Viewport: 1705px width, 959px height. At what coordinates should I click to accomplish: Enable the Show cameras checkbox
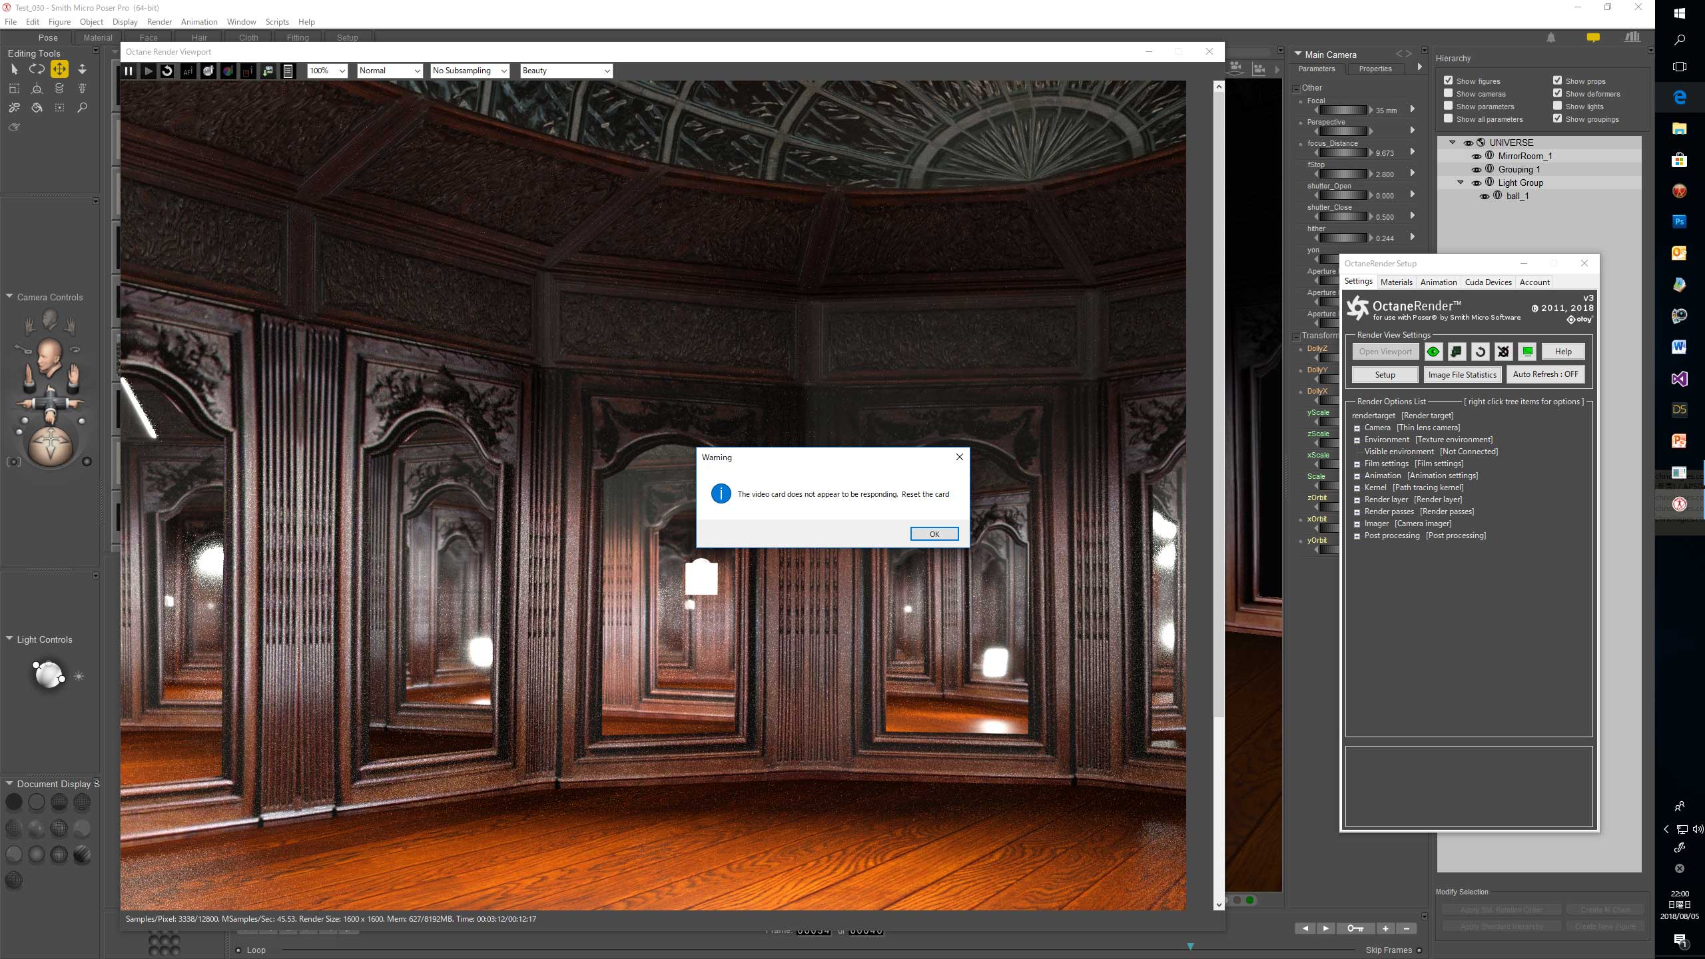(x=1449, y=94)
